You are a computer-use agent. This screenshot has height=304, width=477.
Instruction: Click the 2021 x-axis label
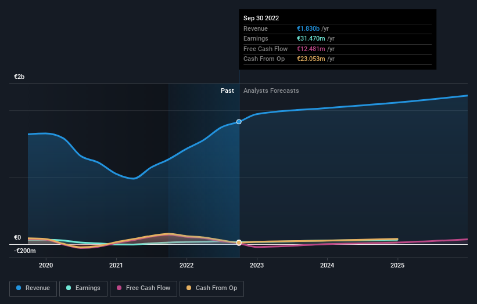116,265
